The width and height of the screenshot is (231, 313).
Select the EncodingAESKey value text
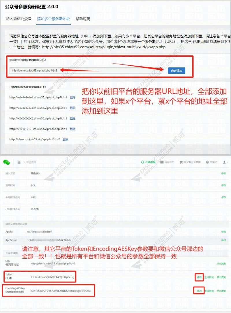[x=61, y=291]
